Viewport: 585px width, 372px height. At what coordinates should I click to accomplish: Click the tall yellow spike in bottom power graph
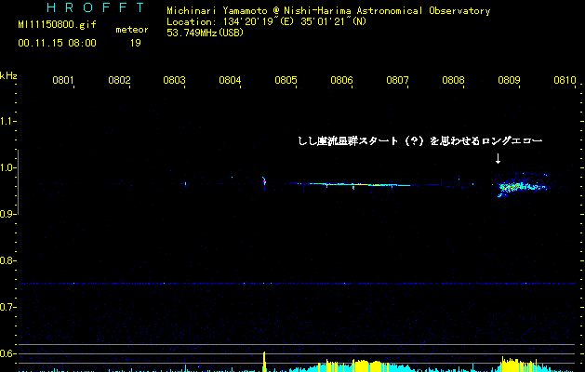pyautogui.click(x=265, y=362)
